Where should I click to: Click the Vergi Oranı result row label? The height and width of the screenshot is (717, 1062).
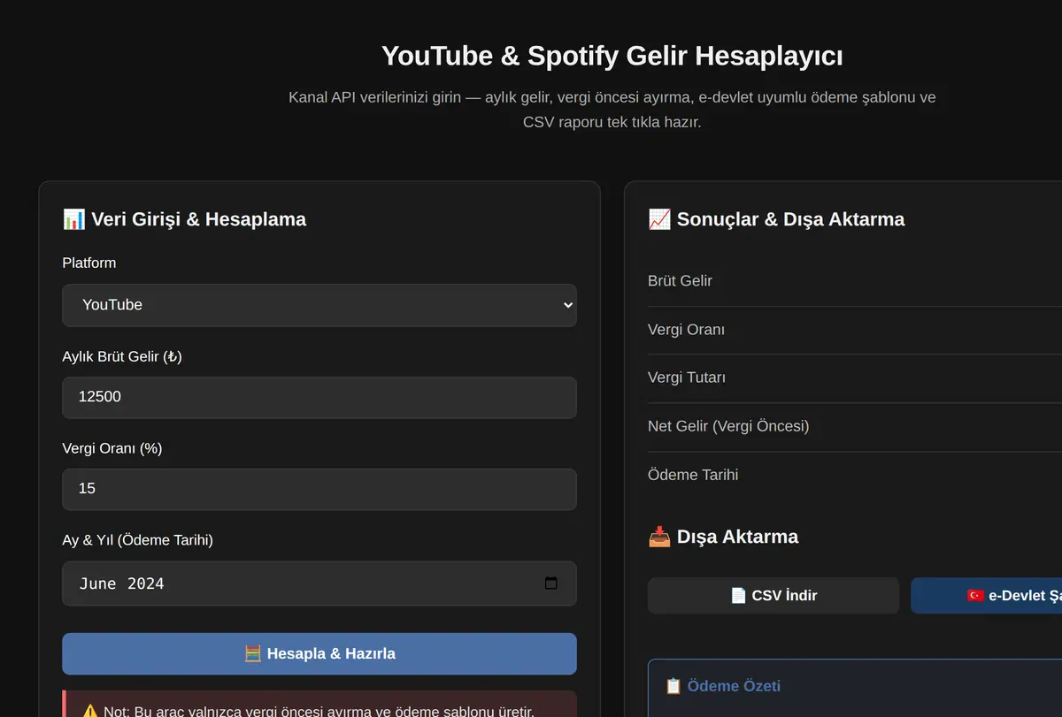click(686, 330)
